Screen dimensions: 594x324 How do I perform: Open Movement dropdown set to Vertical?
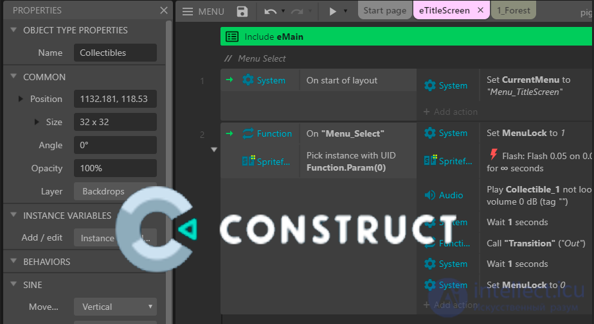point(115,307)
